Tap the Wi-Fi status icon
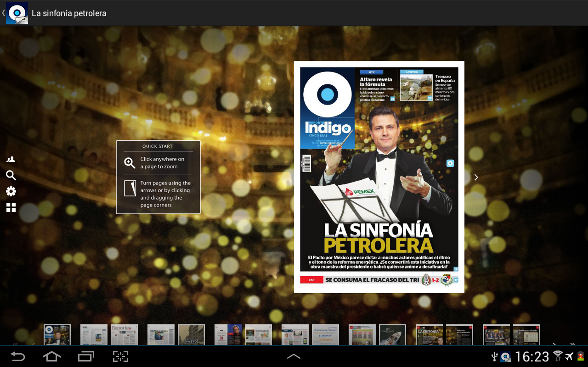The height and width of the screenshot is (367, 588). point(558,356)
